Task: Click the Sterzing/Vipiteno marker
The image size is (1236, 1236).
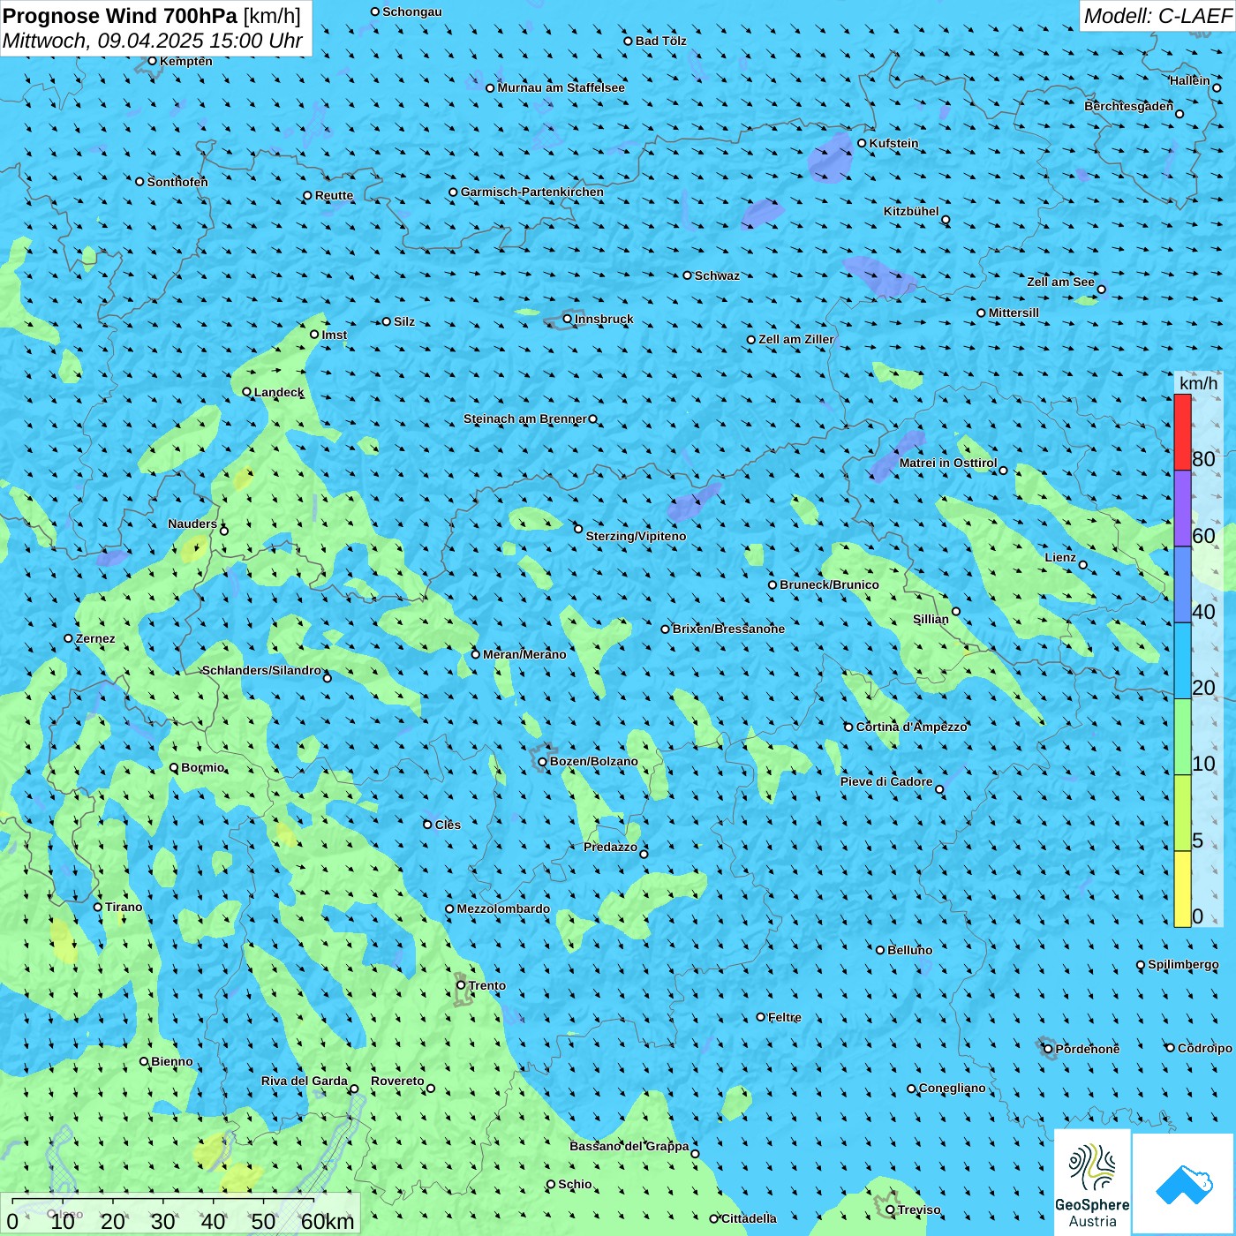Action: tap(578, 529)
